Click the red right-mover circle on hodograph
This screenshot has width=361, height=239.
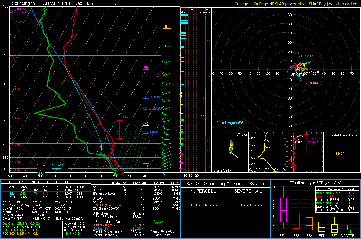click(301, 80)
